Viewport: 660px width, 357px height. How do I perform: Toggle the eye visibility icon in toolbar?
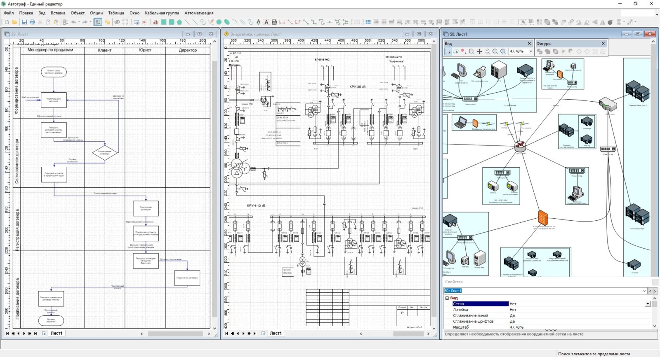pos(117,22)
